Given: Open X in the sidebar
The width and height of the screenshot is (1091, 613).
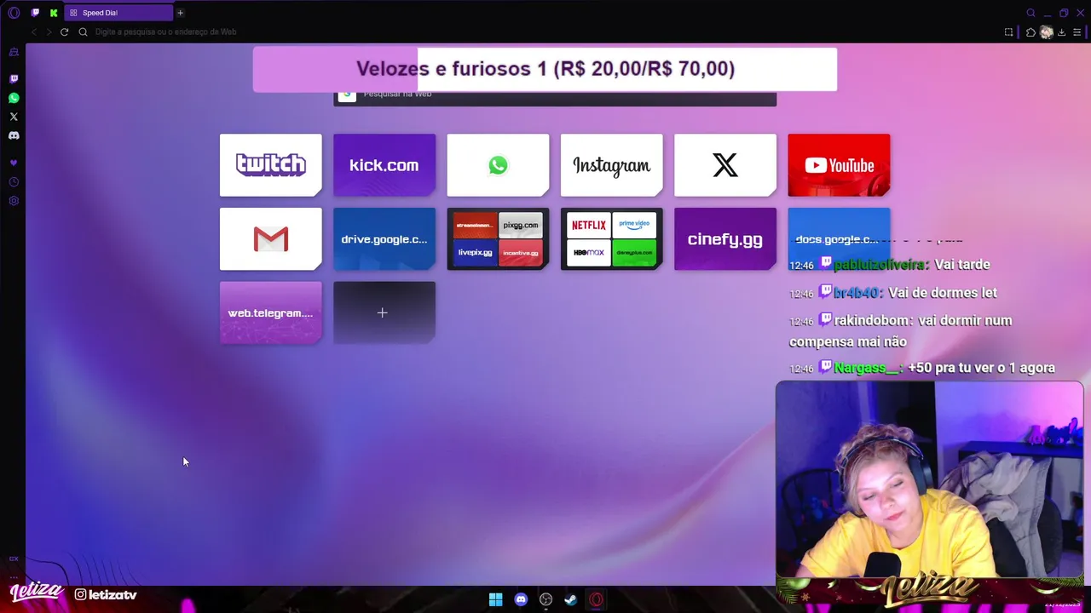Looking at the screenshot, I should coord(14,117).
